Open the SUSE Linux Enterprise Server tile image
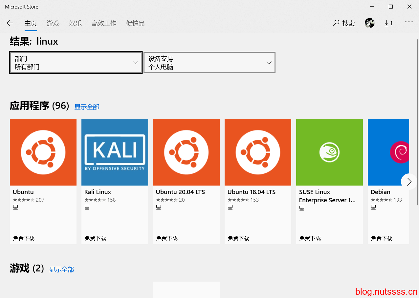The height and width of the screenshot is (298, 419). pyautogui.click(x=329, y=152)
